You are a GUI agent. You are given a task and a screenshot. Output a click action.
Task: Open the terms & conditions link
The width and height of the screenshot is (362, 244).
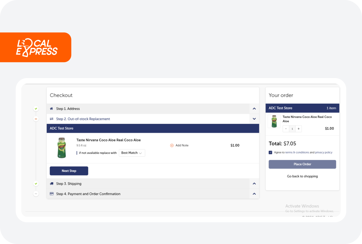297,152
